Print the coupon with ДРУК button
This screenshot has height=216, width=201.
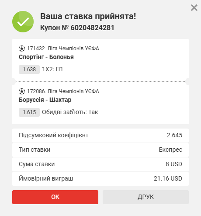(146, 197)
